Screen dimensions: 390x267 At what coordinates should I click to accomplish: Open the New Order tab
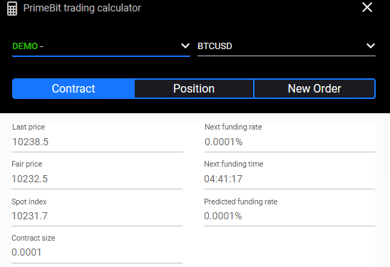[314, 89]
